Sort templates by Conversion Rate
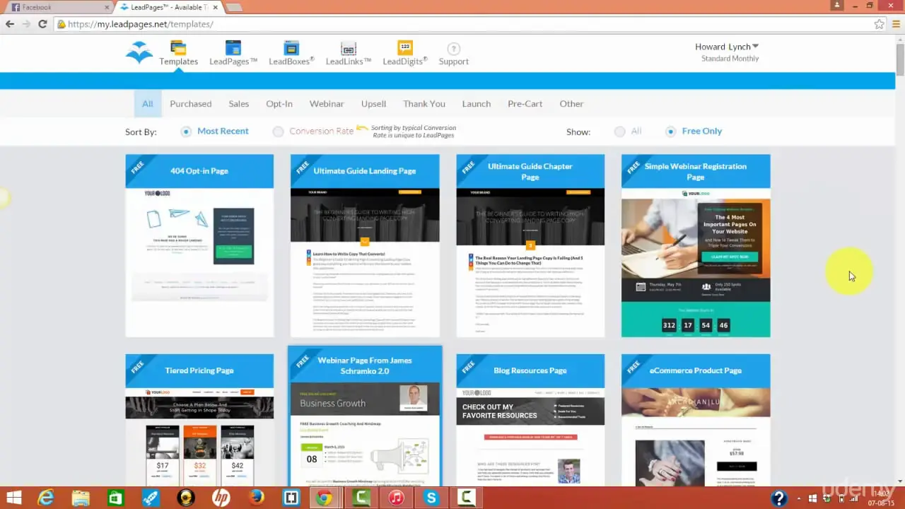 [x=279, y=131]
